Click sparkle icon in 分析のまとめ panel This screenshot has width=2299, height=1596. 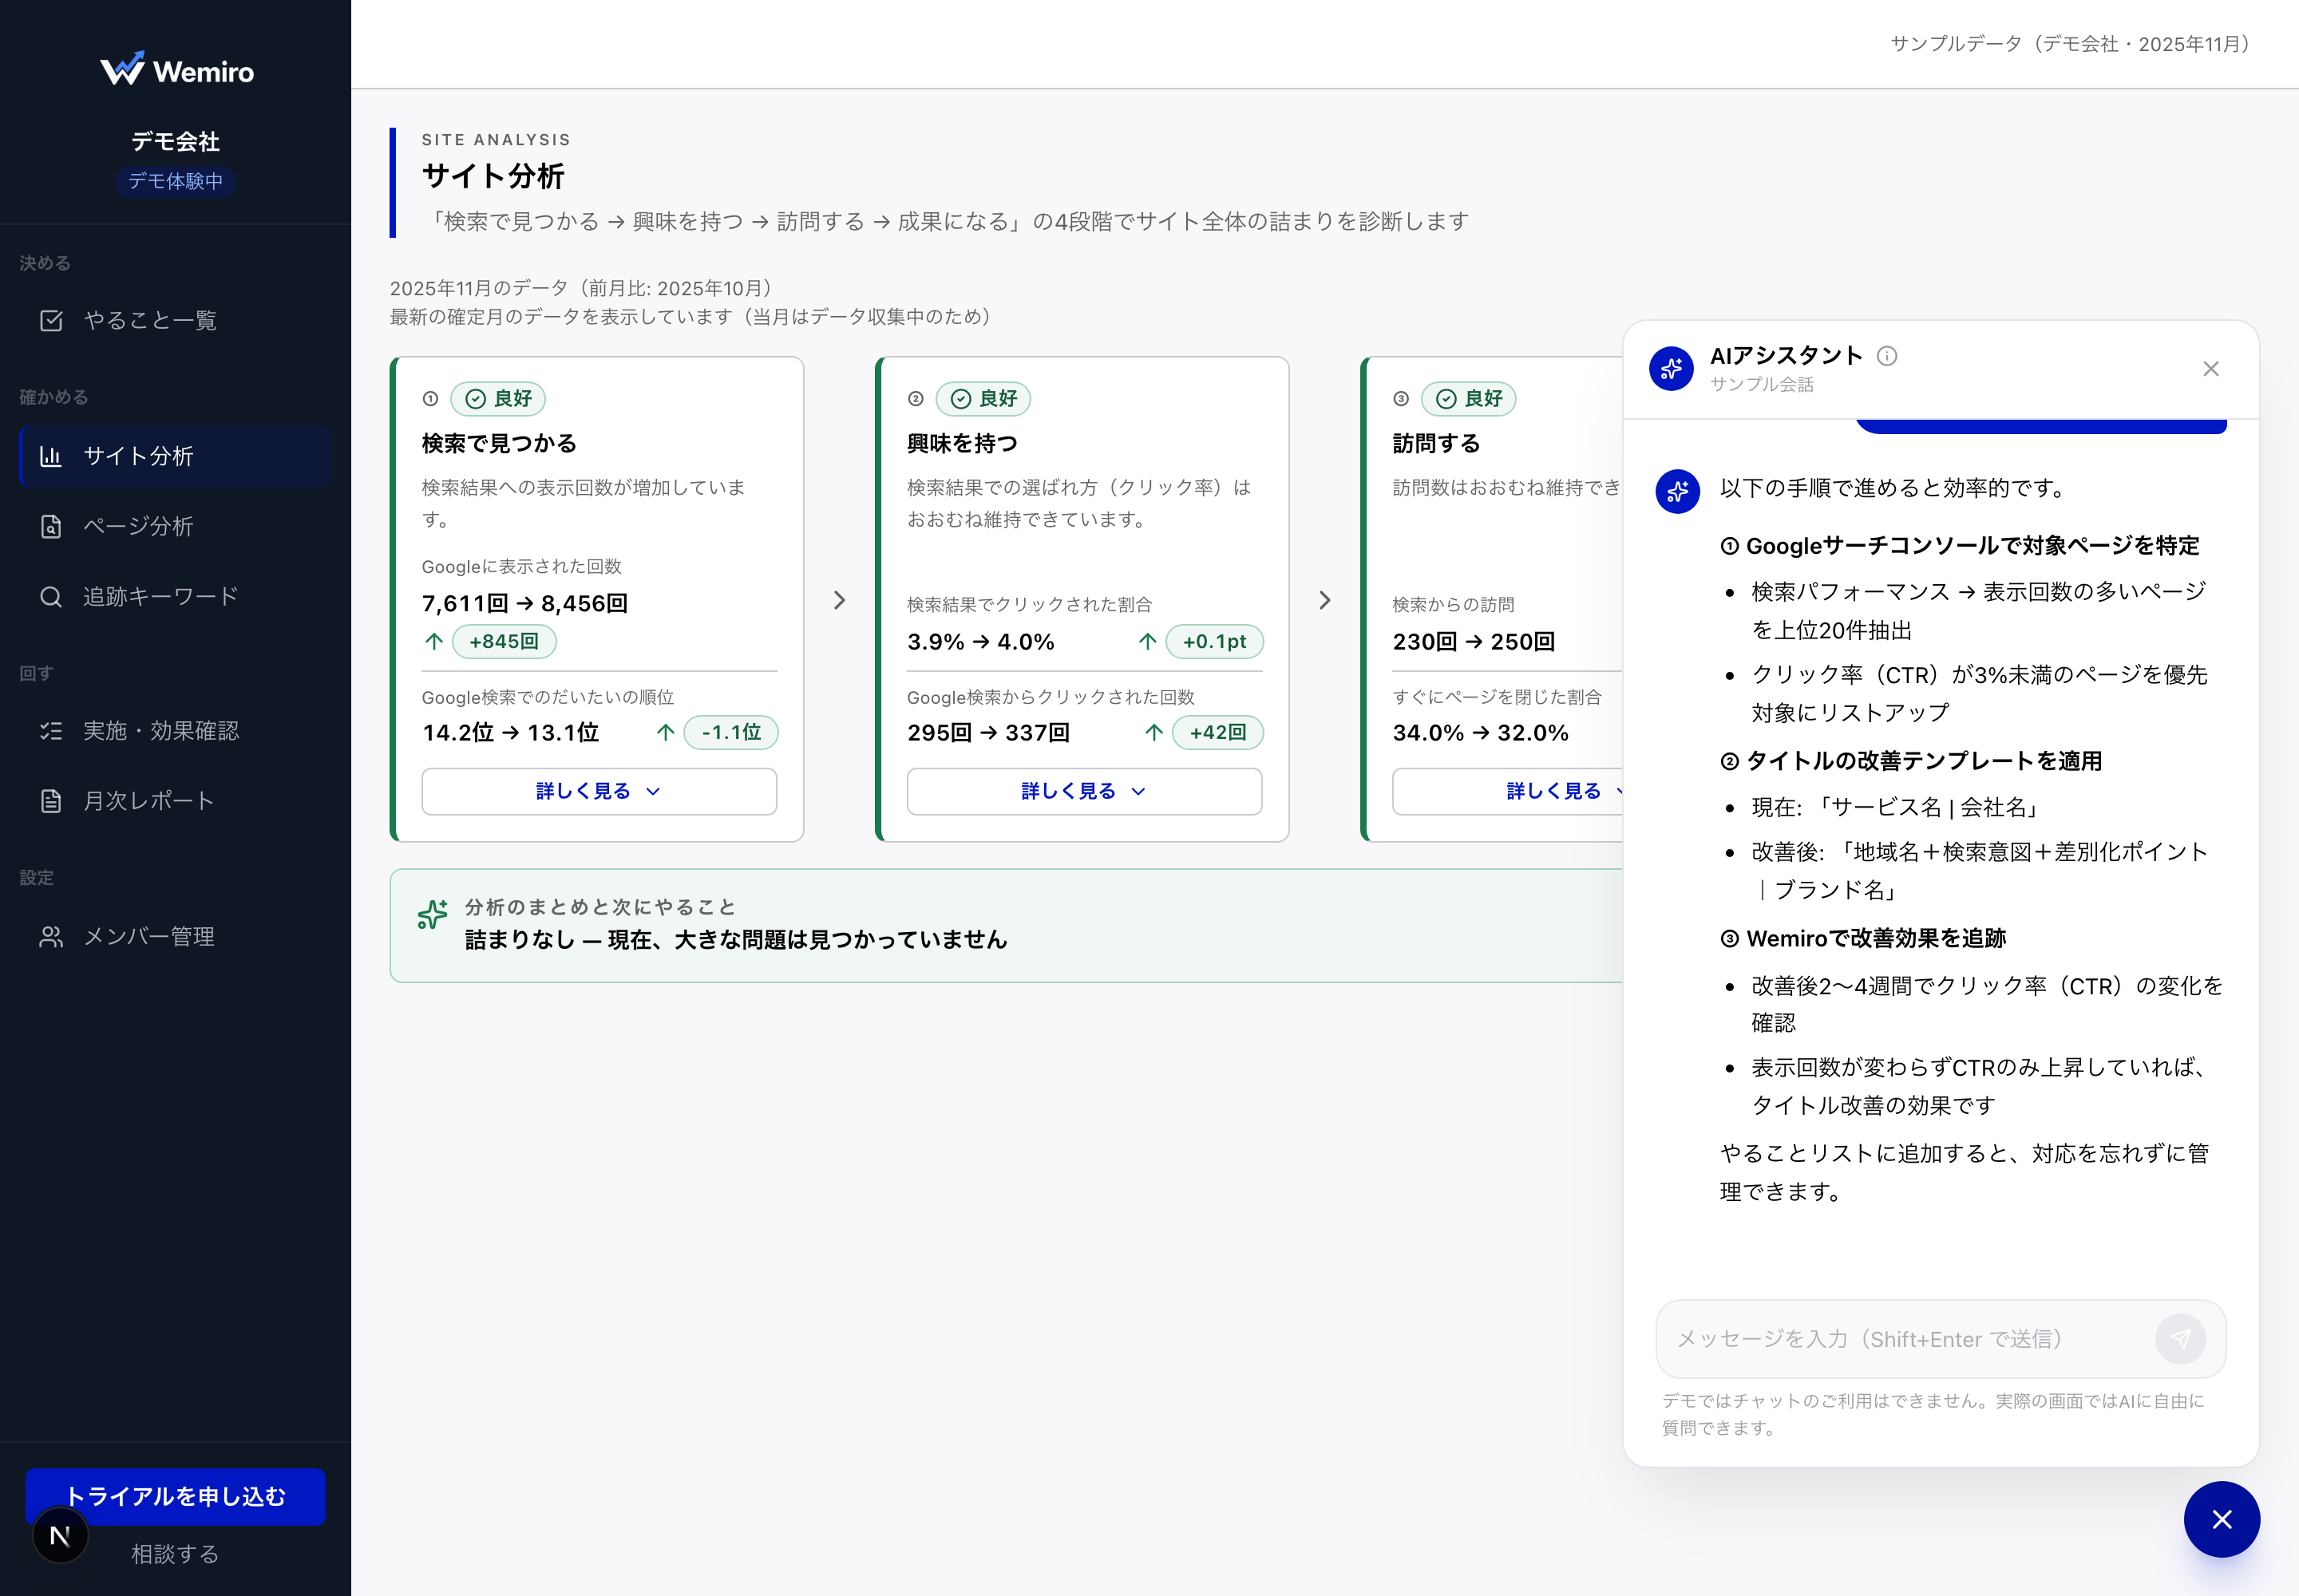pos(432,914)
